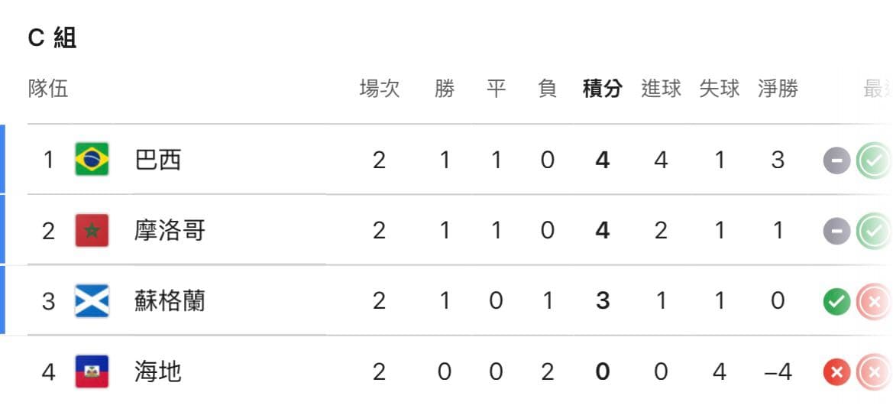893x415 pixels.
Task: Open the 海地 team link
Action: (x=158, y=372)
